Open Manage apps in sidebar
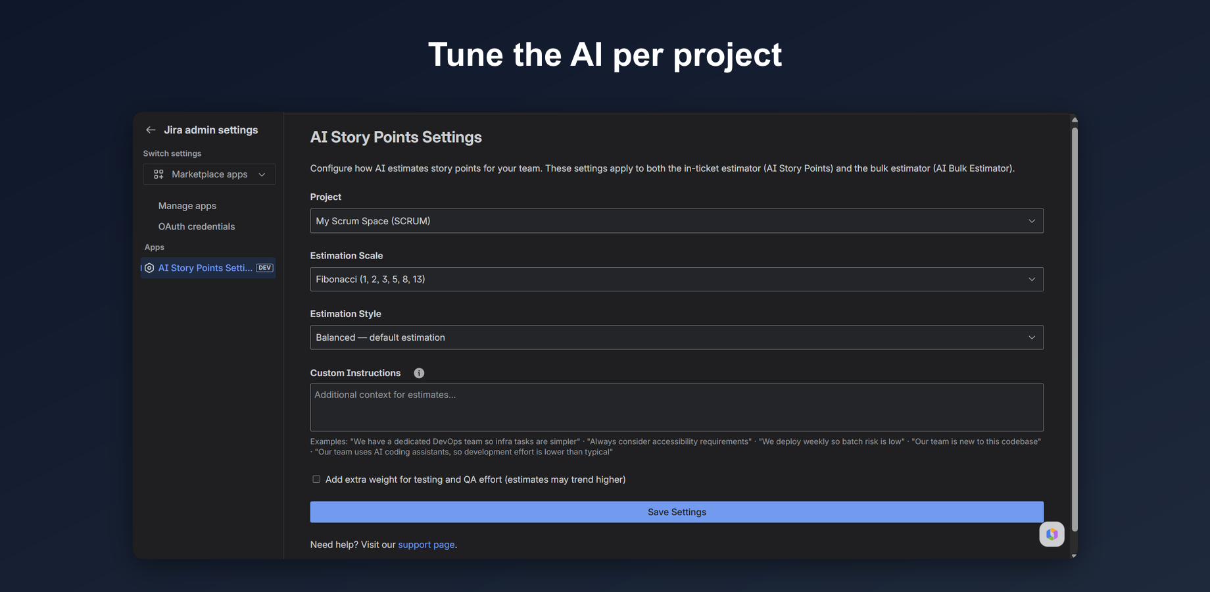This screenshot has width=1210, height=592. (x=187, y=206)
